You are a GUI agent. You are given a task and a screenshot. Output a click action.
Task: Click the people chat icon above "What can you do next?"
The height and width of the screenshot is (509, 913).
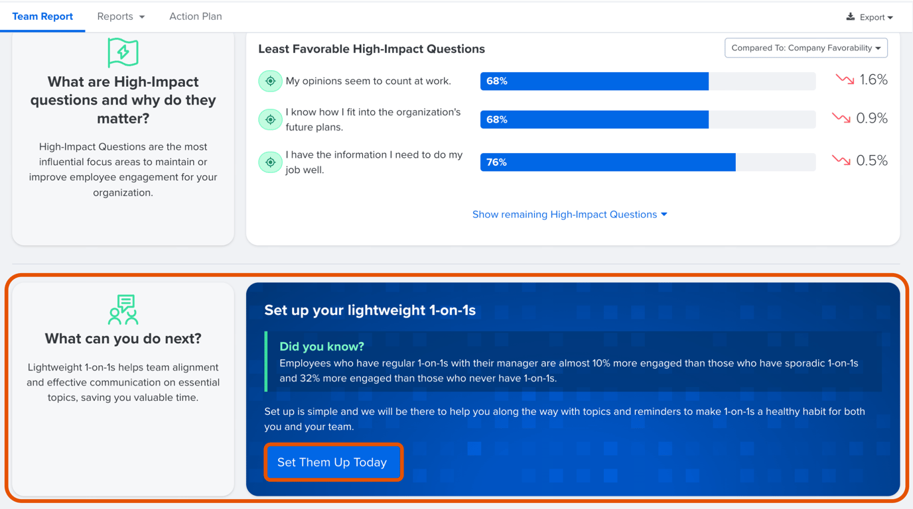pos(123,310)
